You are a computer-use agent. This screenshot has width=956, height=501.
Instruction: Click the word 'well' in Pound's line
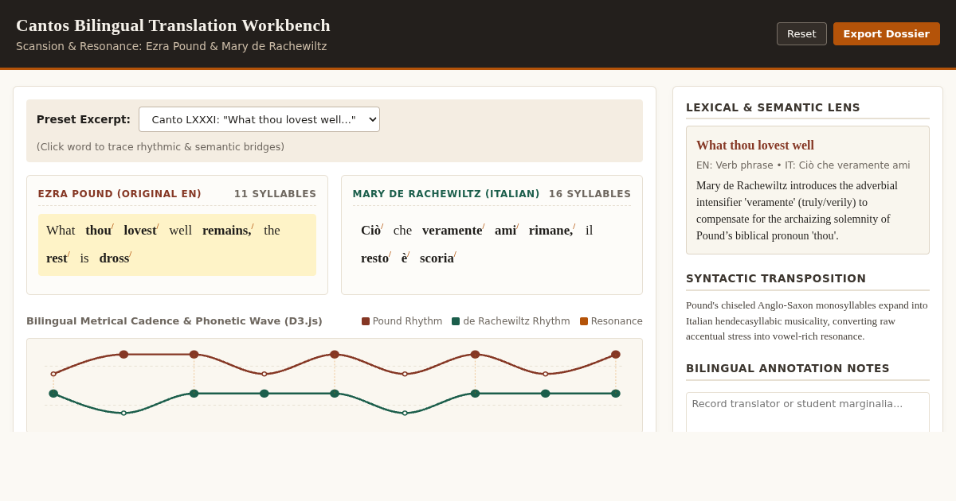click(180, 231)
